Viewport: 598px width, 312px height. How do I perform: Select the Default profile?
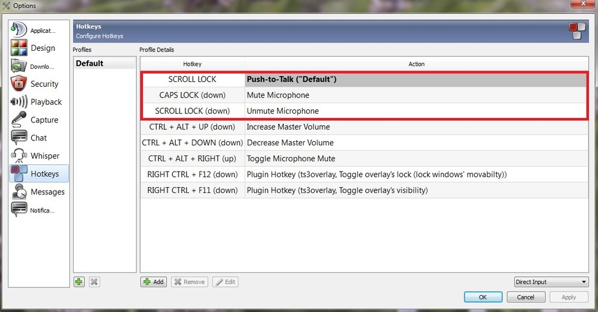[x=105, y=63]
